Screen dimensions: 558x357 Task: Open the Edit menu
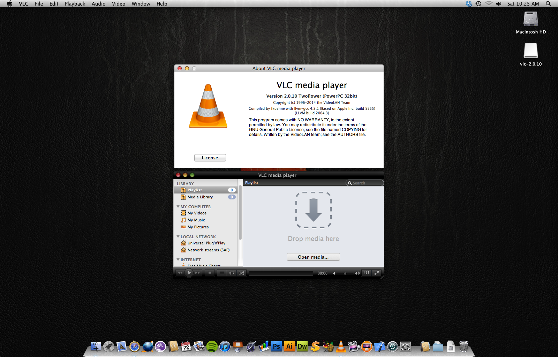click(x=54, y=4)
